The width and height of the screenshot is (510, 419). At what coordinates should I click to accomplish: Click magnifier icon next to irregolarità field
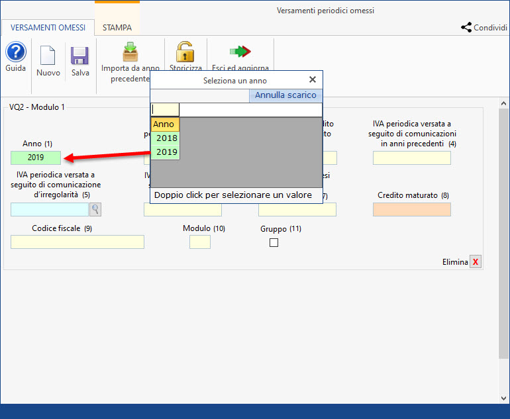point(95,210)
